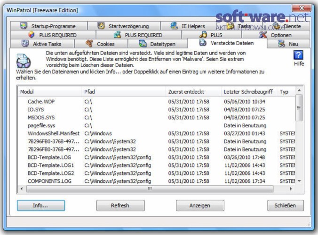Click the Startverzögerung clock icon

click(101, 26)
